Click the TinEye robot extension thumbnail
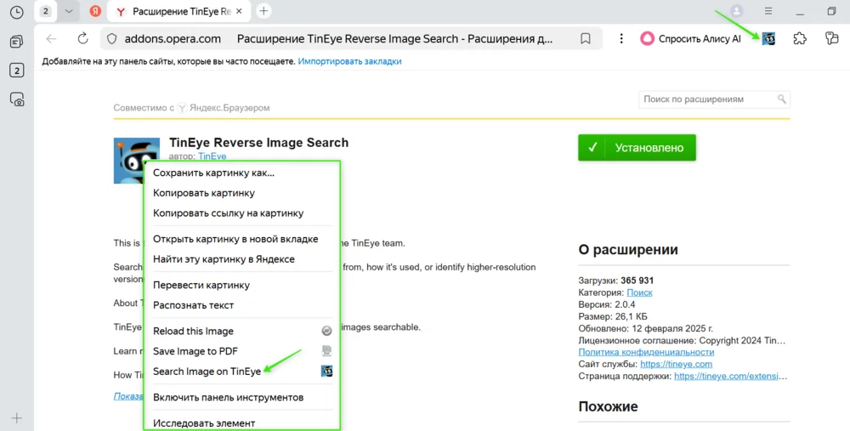Viewport: 850px width, 431px height. 137,161
